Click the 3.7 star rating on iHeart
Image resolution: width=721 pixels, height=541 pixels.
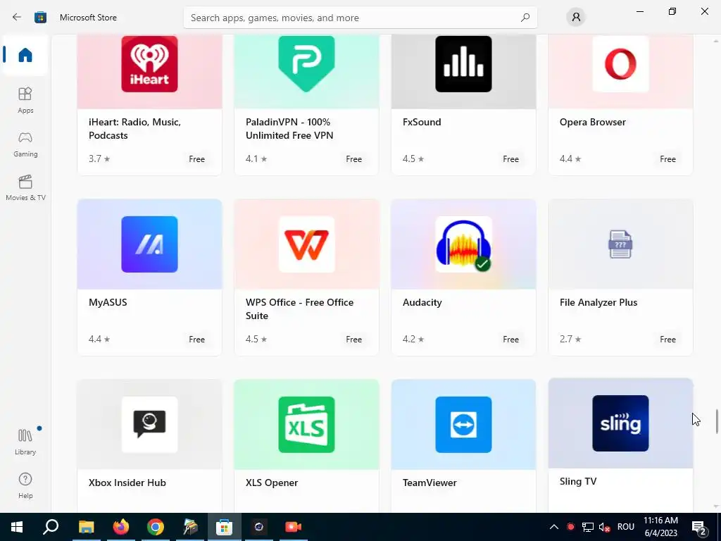click(x=99, y=158)
